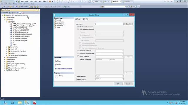Select the Securables page
The width and height of the screenshot is (188, 105).
click(59, 26)
